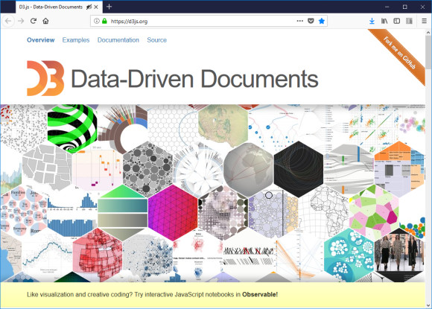
Task: Open the Africa outline map hexagon
Action: (x=324, y=213)
